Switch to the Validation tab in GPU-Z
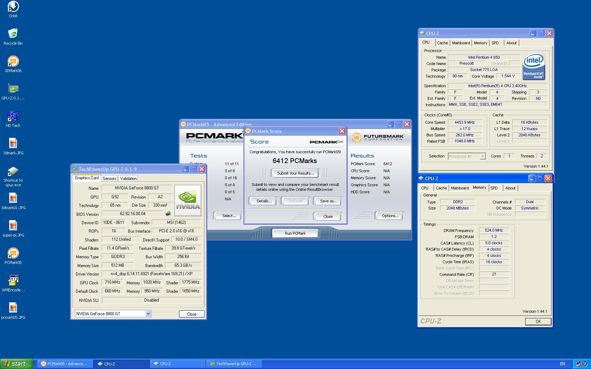This screenshot has width=591, height=369. click(x=128, y=179)
